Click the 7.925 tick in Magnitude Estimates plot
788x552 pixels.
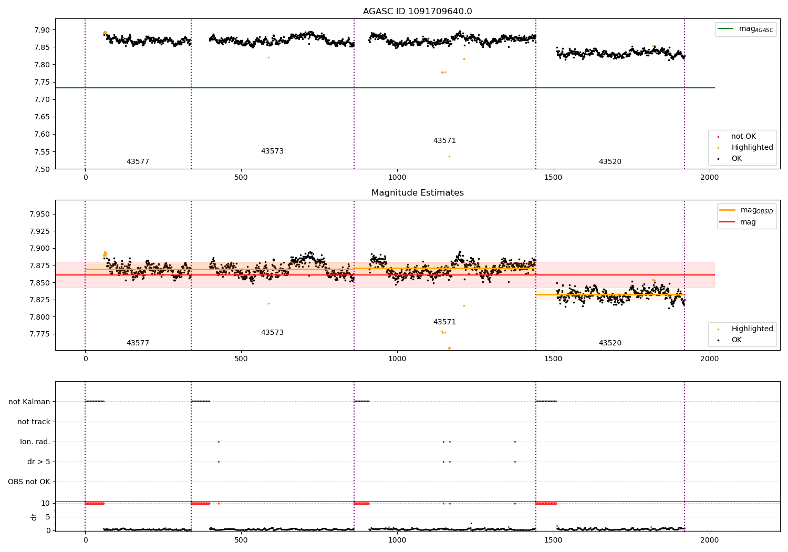[39, 231]
